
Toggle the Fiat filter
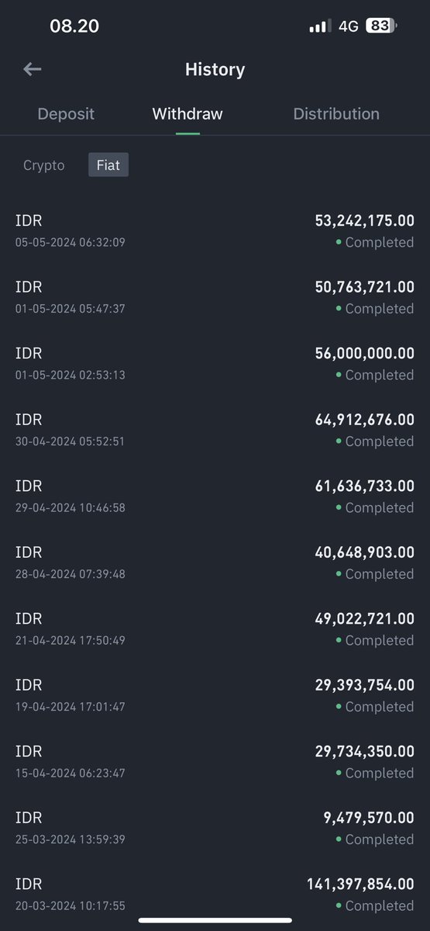click(x=108, y=165)
